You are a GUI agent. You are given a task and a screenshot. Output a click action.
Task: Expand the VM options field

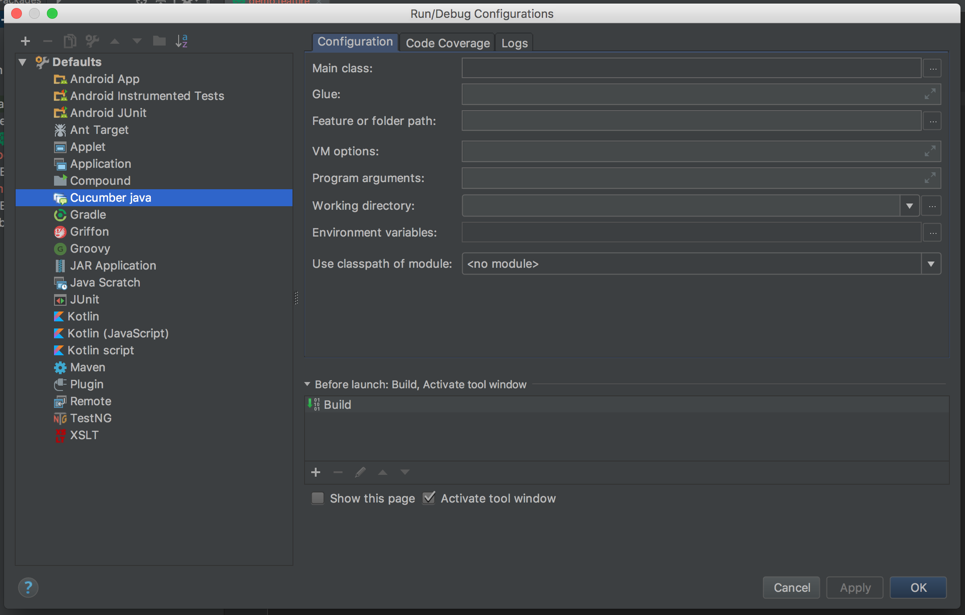[930, 151]
